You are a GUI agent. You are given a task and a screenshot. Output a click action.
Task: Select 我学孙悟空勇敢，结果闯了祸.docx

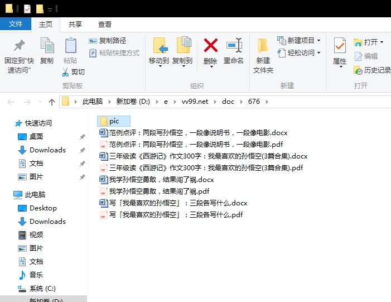coord(157,180)
